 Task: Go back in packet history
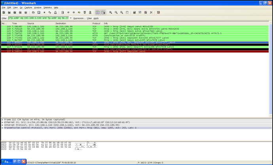pos(68,13)
